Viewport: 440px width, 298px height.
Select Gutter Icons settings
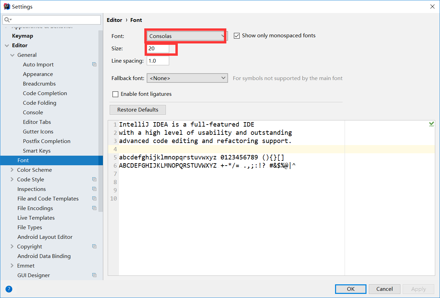[x=38, y=132]
